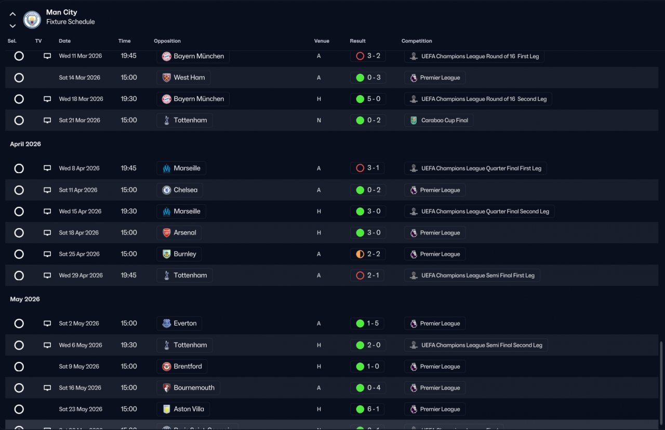This screenshot has height=430, width=665.
Task: Click Premier League icon in West Ham row
Action: 414,77
